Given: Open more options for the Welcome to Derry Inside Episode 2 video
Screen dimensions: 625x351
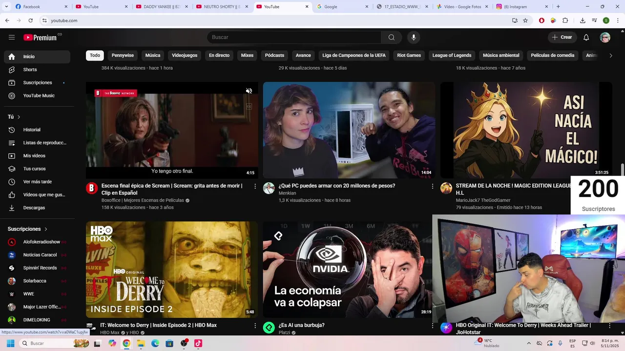Looking at the screenshot, I should click(255, 326).
